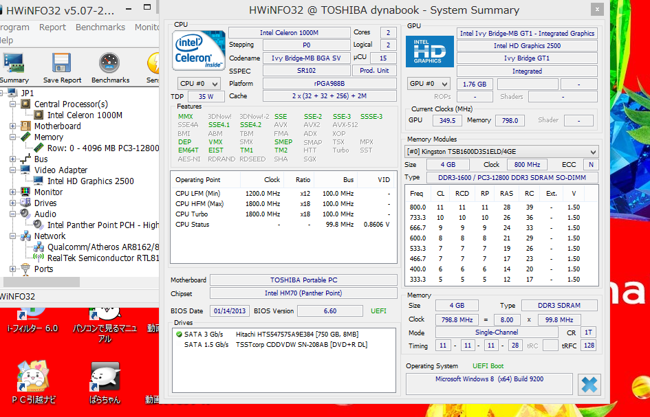Collapse the Memory tree node

tap(12, 137)
